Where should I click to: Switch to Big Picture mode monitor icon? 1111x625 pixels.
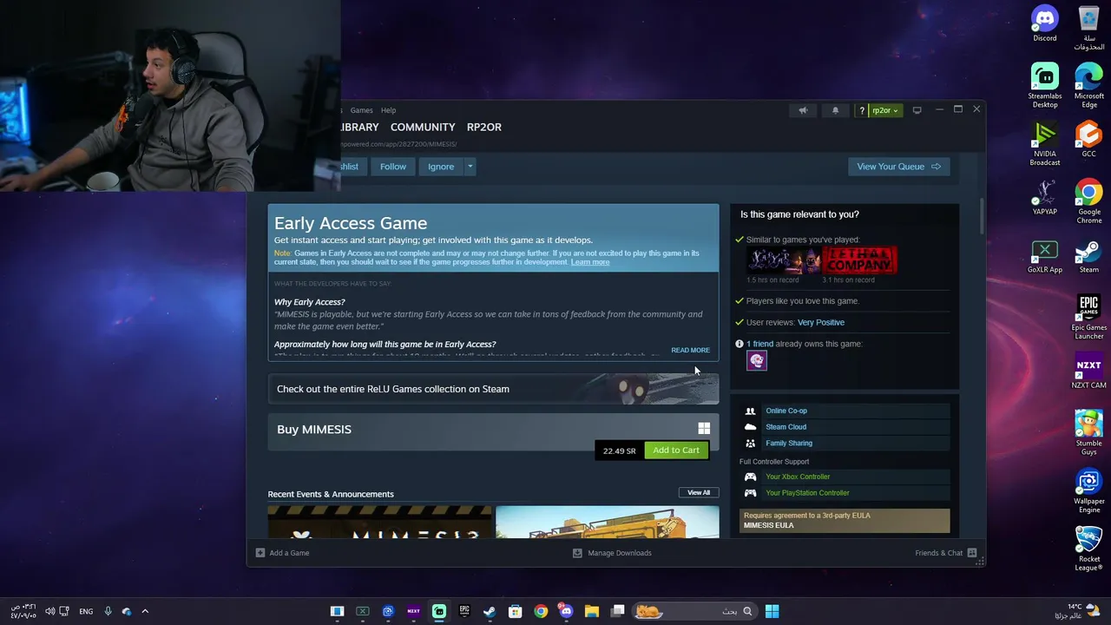[x=917, y=110]
